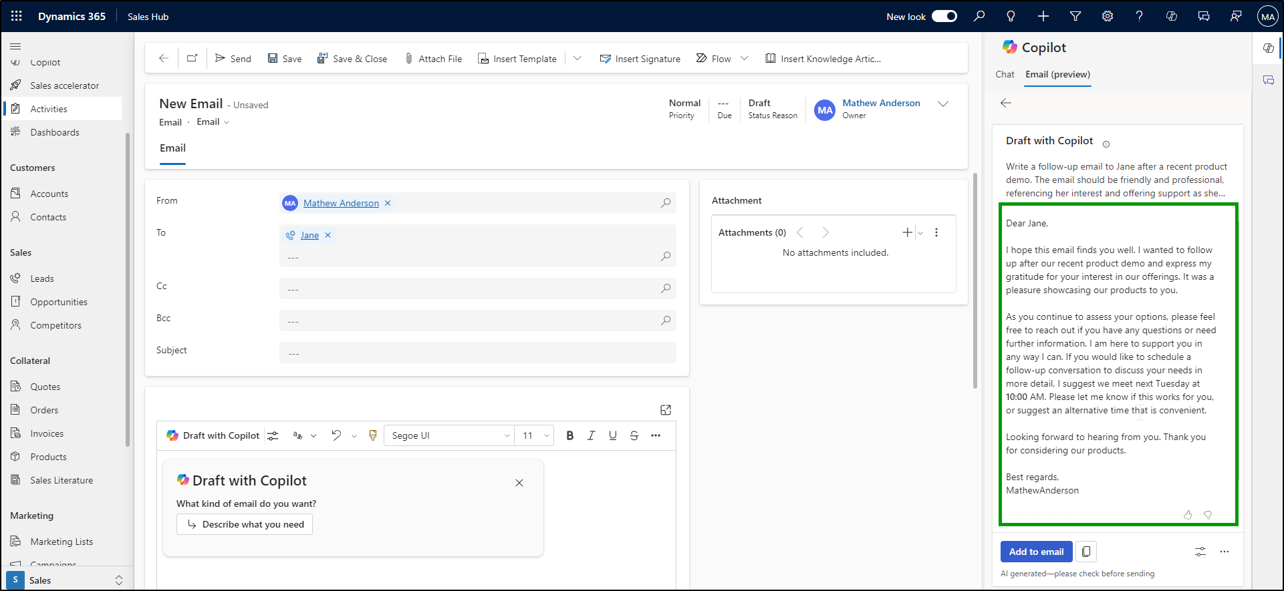Expand the dropdown after Insert Template

577,59
